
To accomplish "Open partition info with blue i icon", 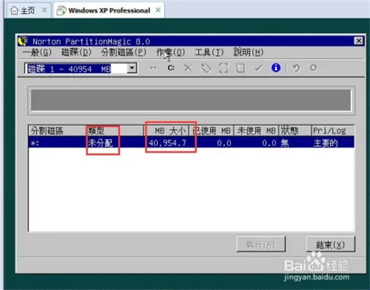I will 276,68.
